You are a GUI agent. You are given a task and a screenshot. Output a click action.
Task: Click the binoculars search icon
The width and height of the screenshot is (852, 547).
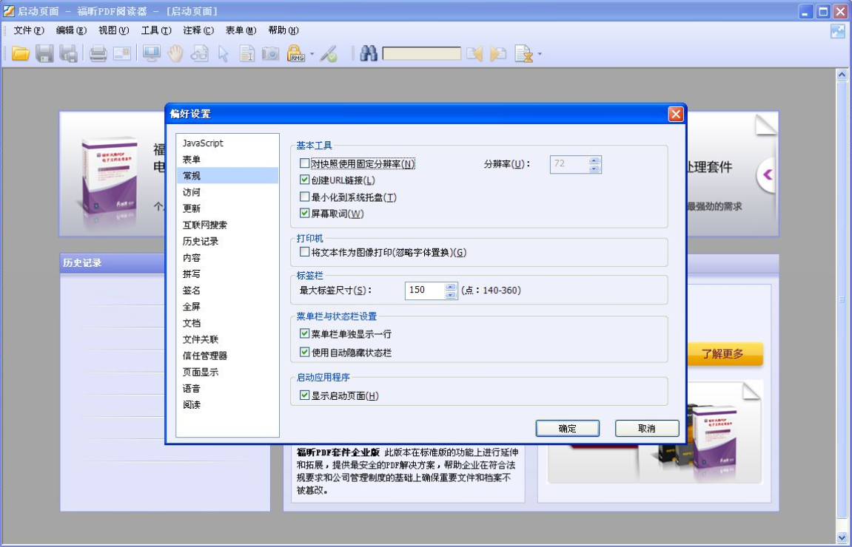pyautogui.click(x=369, y=53)
